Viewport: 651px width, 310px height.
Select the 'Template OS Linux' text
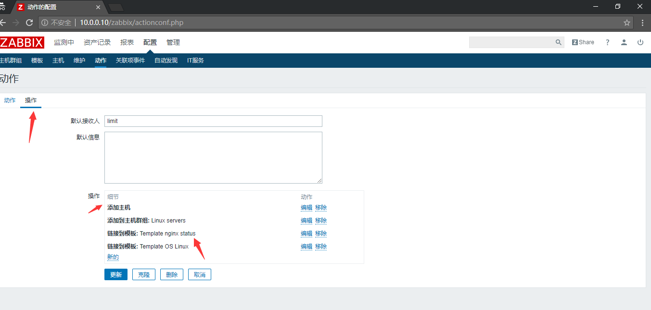pyautogui.click(x=164, y=247)
